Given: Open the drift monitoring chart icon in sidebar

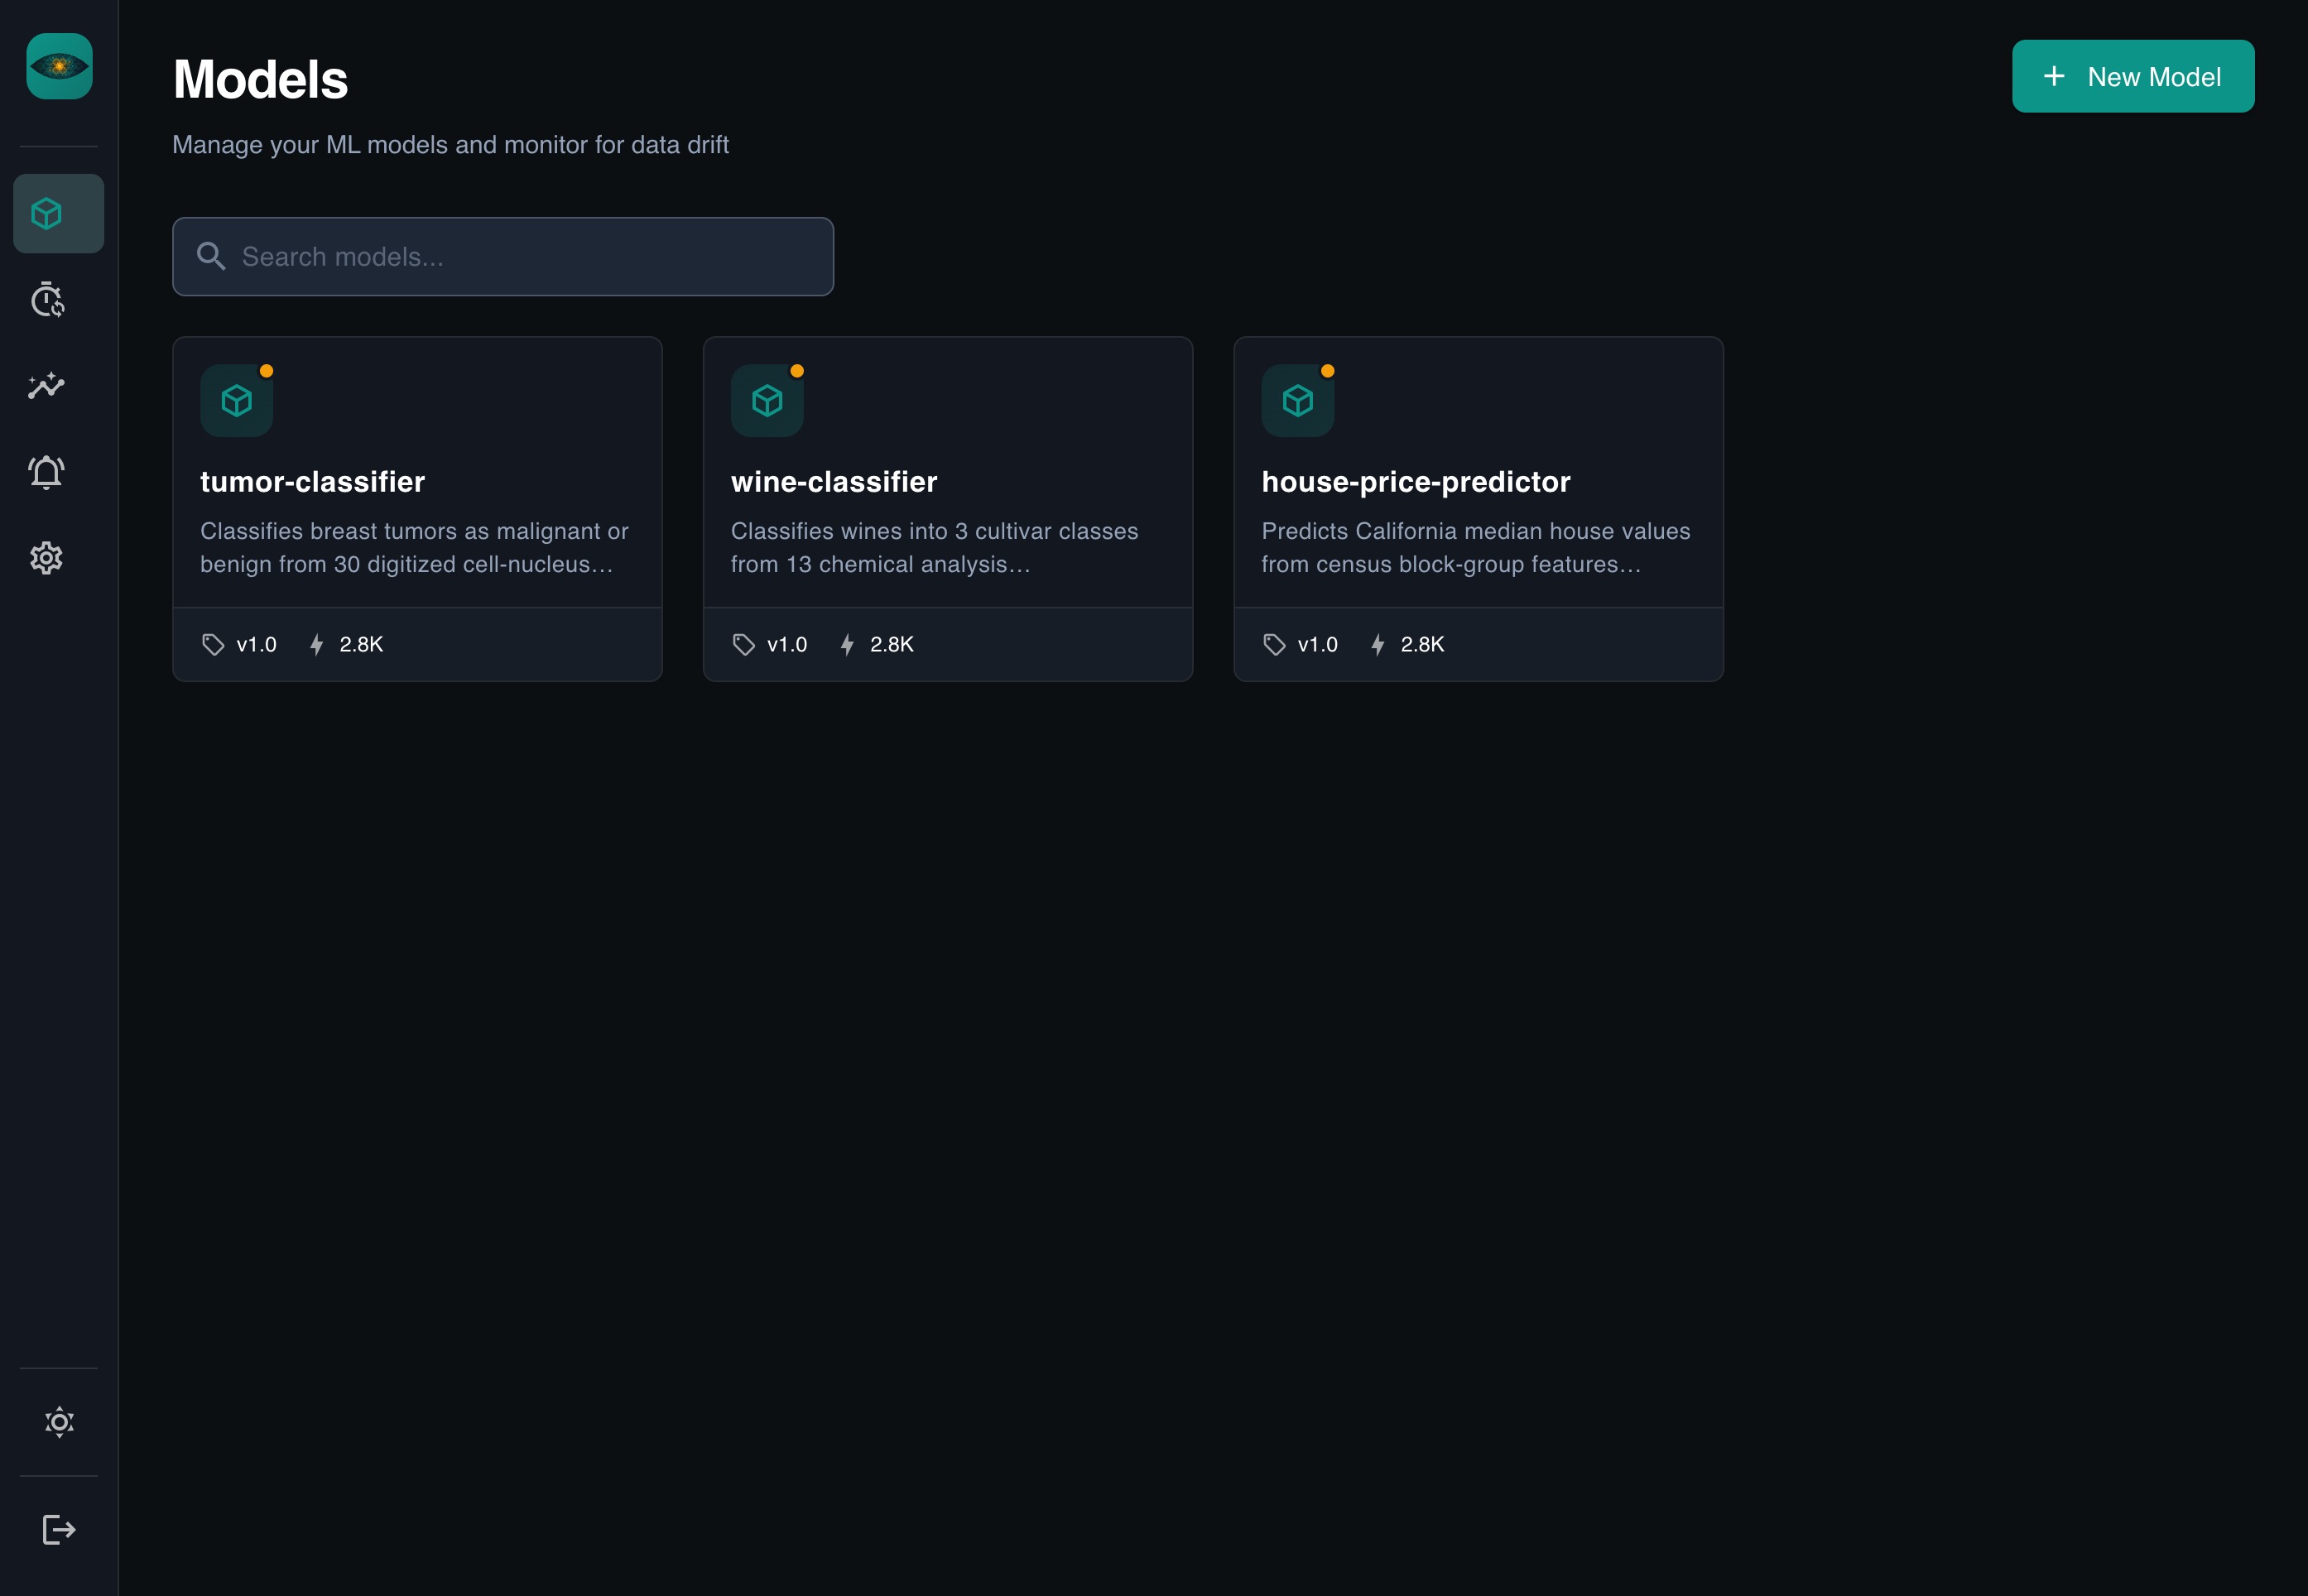Looking at the screenshot, I should (x=47, y=386).
